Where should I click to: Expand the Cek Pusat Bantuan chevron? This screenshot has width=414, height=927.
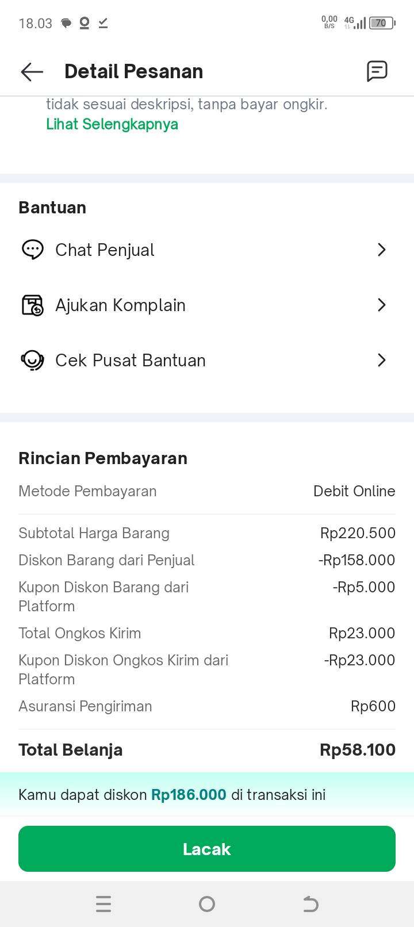click(381, 361)
